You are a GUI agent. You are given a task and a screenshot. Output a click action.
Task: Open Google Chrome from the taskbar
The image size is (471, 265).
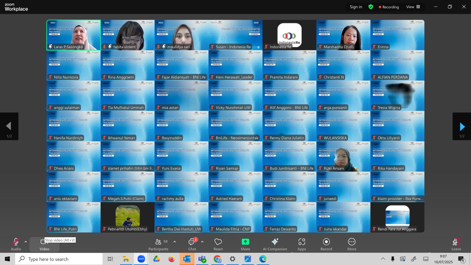[x=217, y=259]
